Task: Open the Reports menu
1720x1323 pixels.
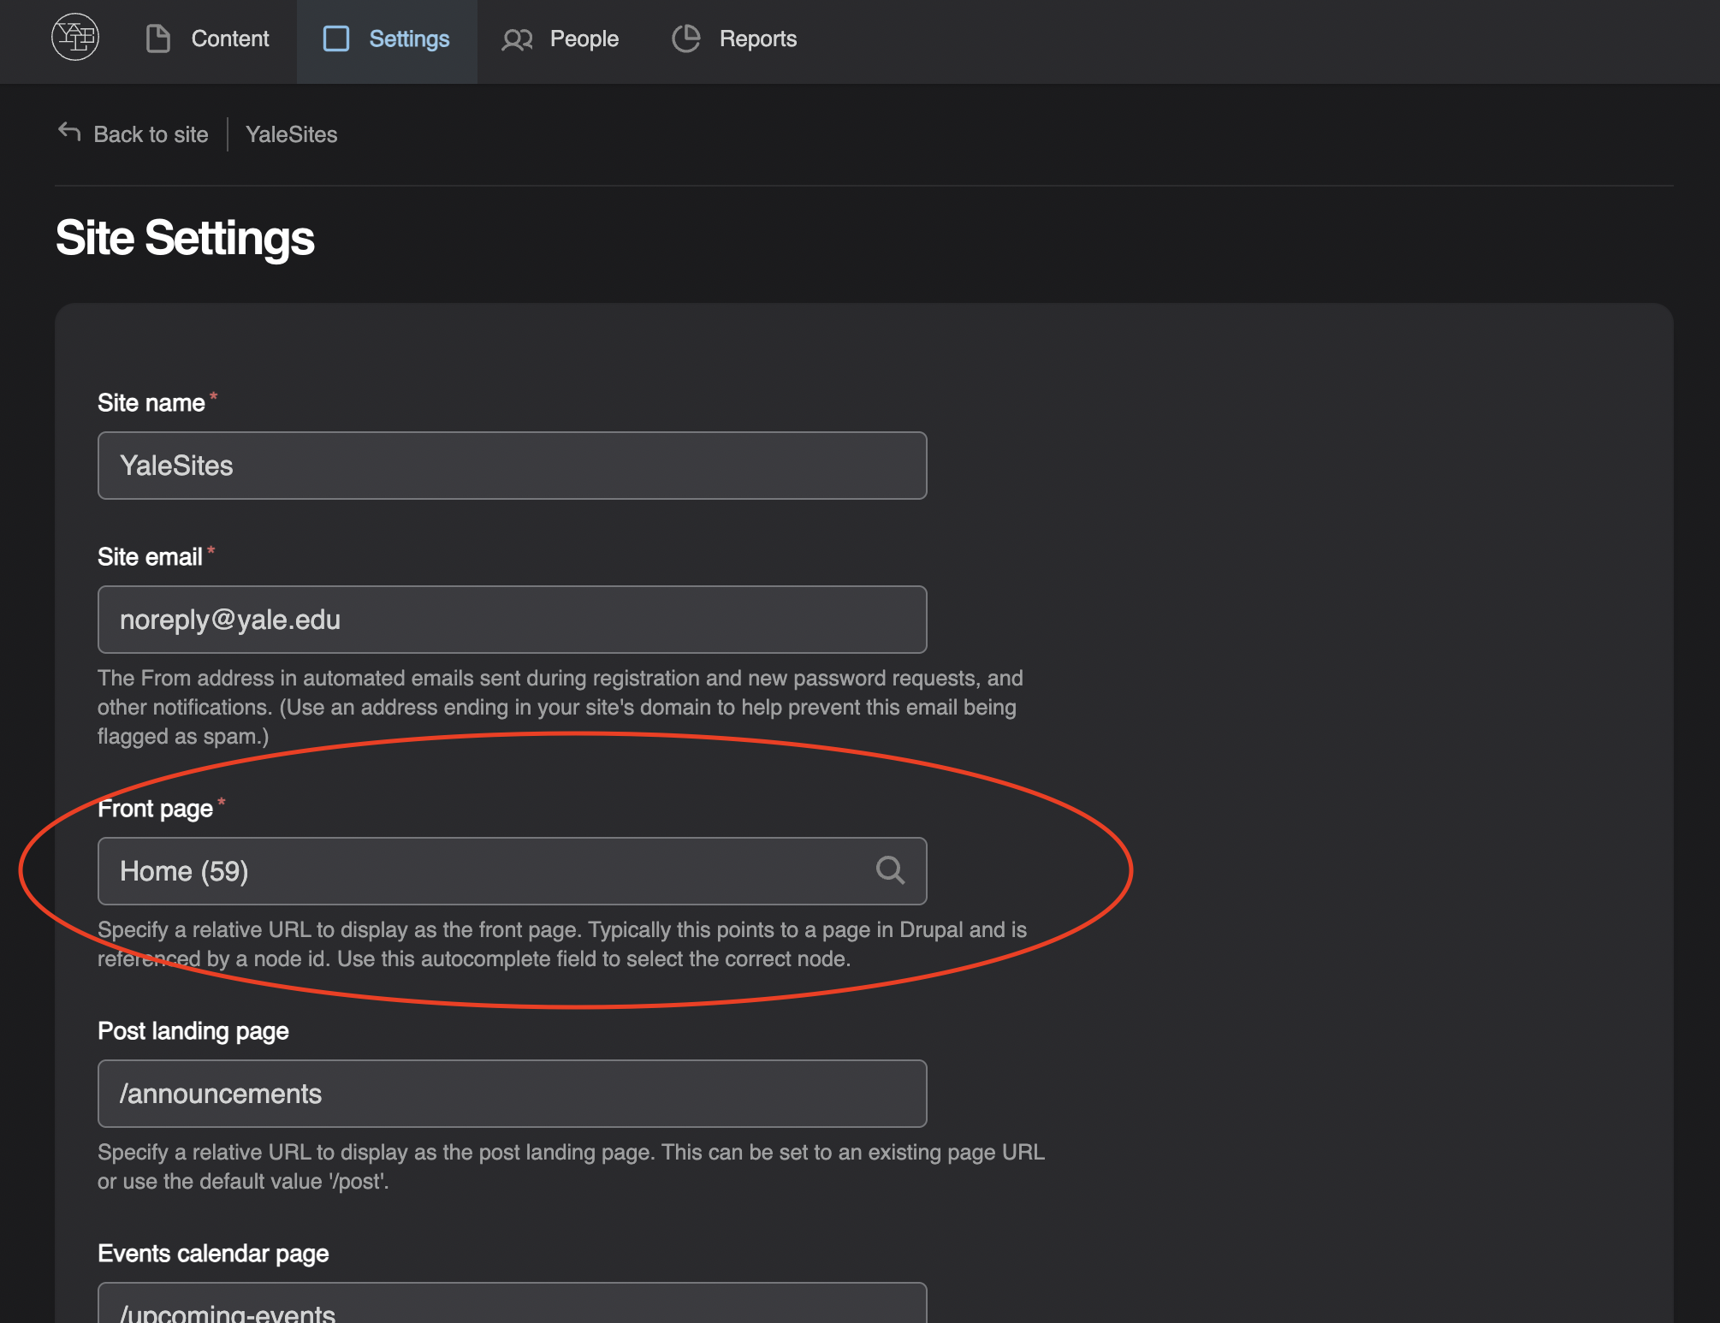Action: pyautogui.click(x=735, y=39)
